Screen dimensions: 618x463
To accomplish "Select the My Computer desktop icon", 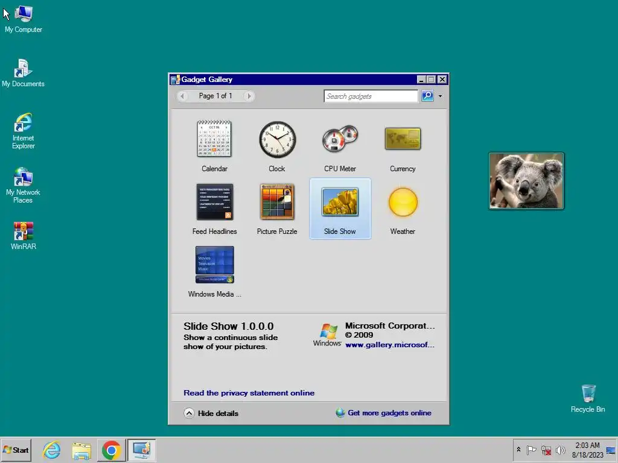I will [24, 19].
